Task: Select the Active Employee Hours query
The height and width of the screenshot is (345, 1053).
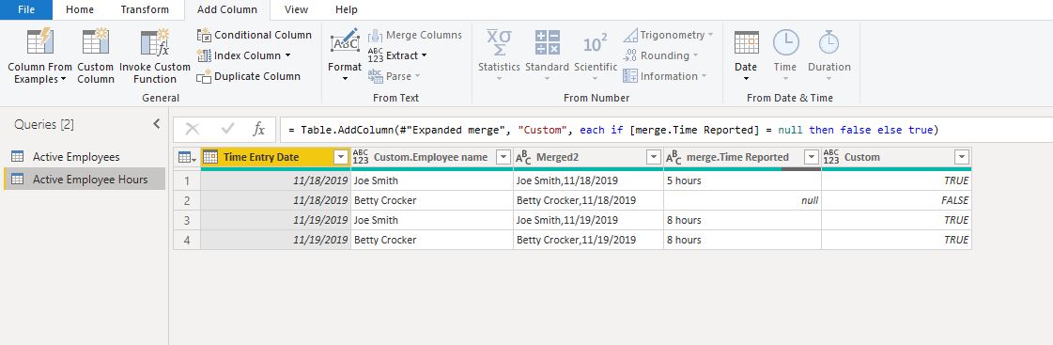Action: (x=84, y=179)
